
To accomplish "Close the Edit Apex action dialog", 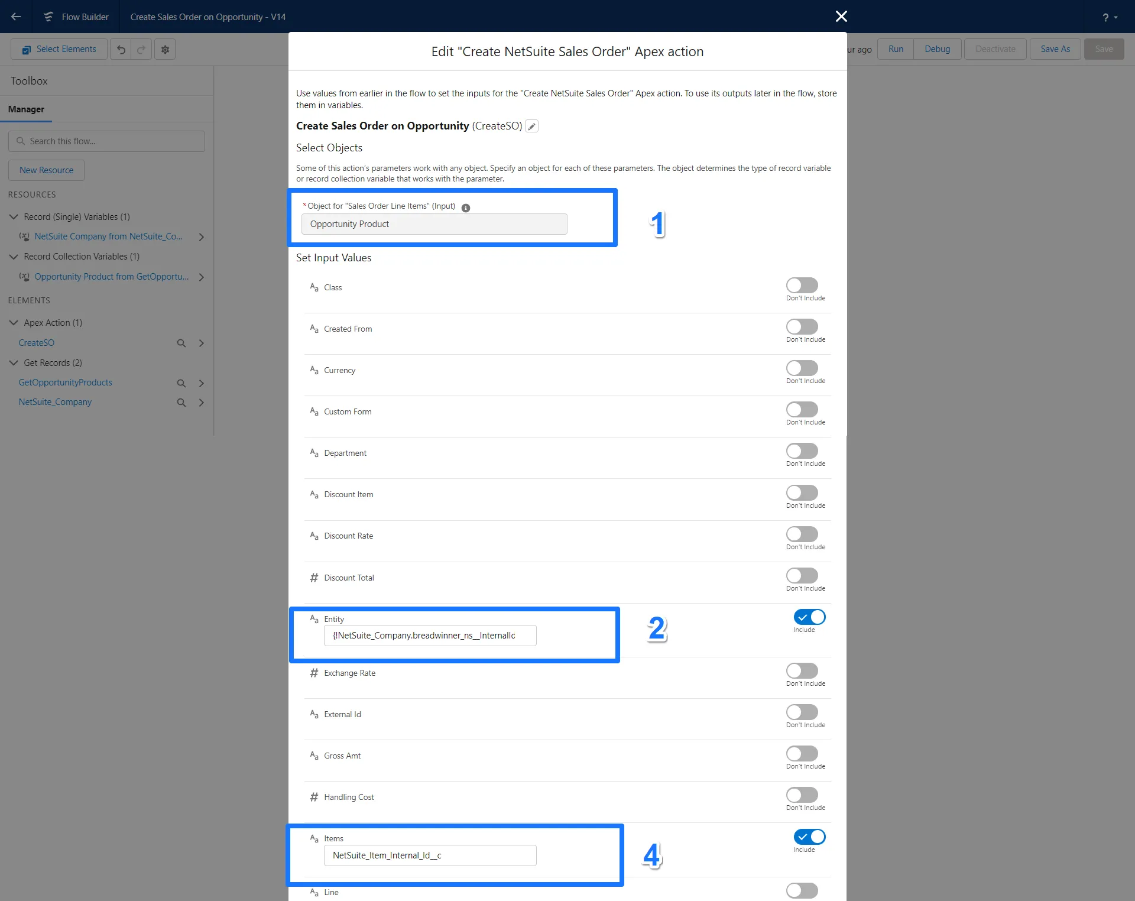I will (841, 17).
